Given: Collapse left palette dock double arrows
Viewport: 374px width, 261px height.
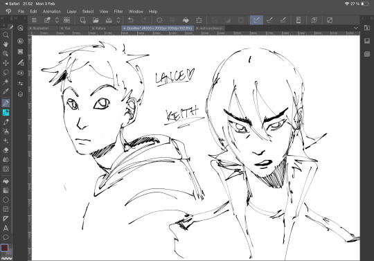Looking at the screenshot, I should (x=2, y=18).
